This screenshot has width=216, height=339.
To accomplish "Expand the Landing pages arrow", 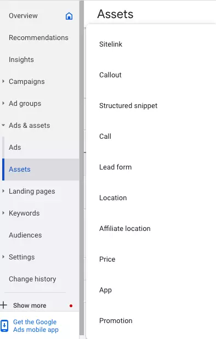I will (x=3, y=191).
